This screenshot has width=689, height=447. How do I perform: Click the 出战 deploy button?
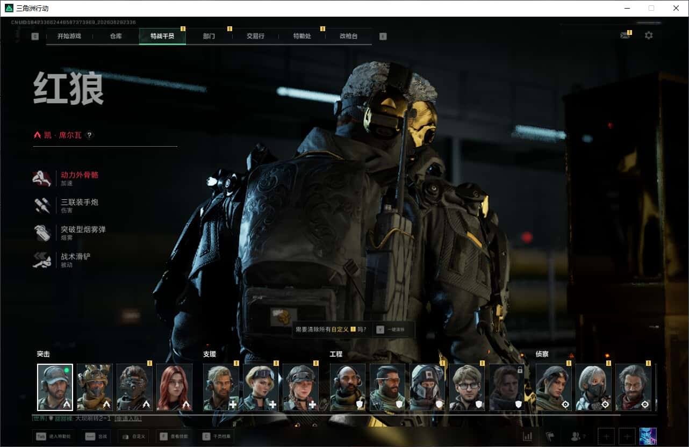(96, 436)
